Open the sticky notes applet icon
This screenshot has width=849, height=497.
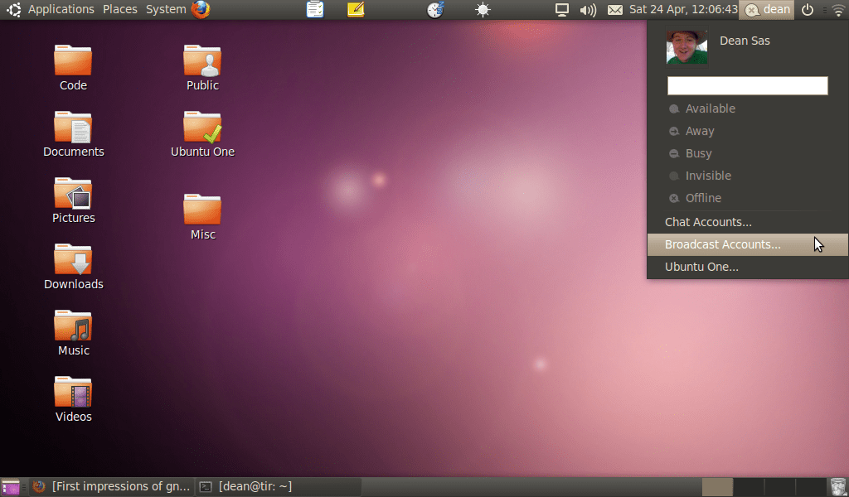(356, 10)
